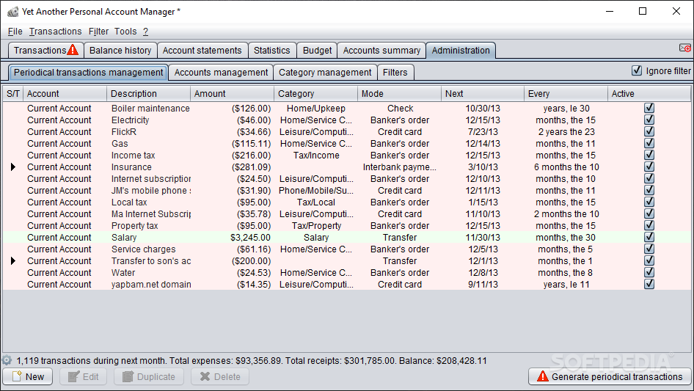694x391 pixels.
Task: Open the Tools menu
Action: (x=125, y=32)
